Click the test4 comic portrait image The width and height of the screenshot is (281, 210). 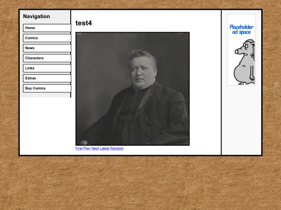pos(133,89)
